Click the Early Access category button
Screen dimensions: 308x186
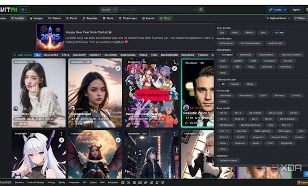pos(22,55)
